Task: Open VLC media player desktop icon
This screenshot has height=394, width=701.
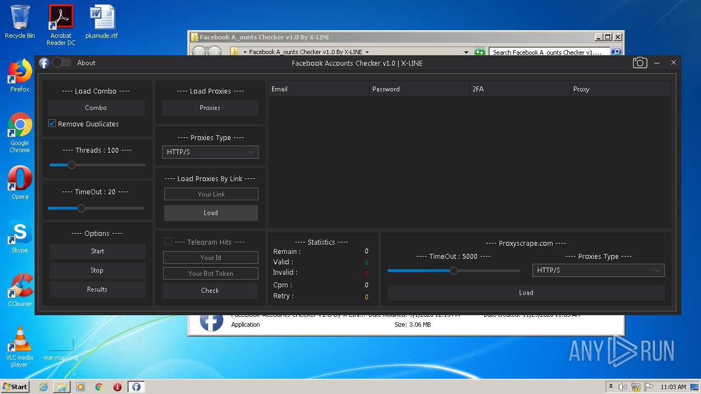Action: (x=20, y=347)
